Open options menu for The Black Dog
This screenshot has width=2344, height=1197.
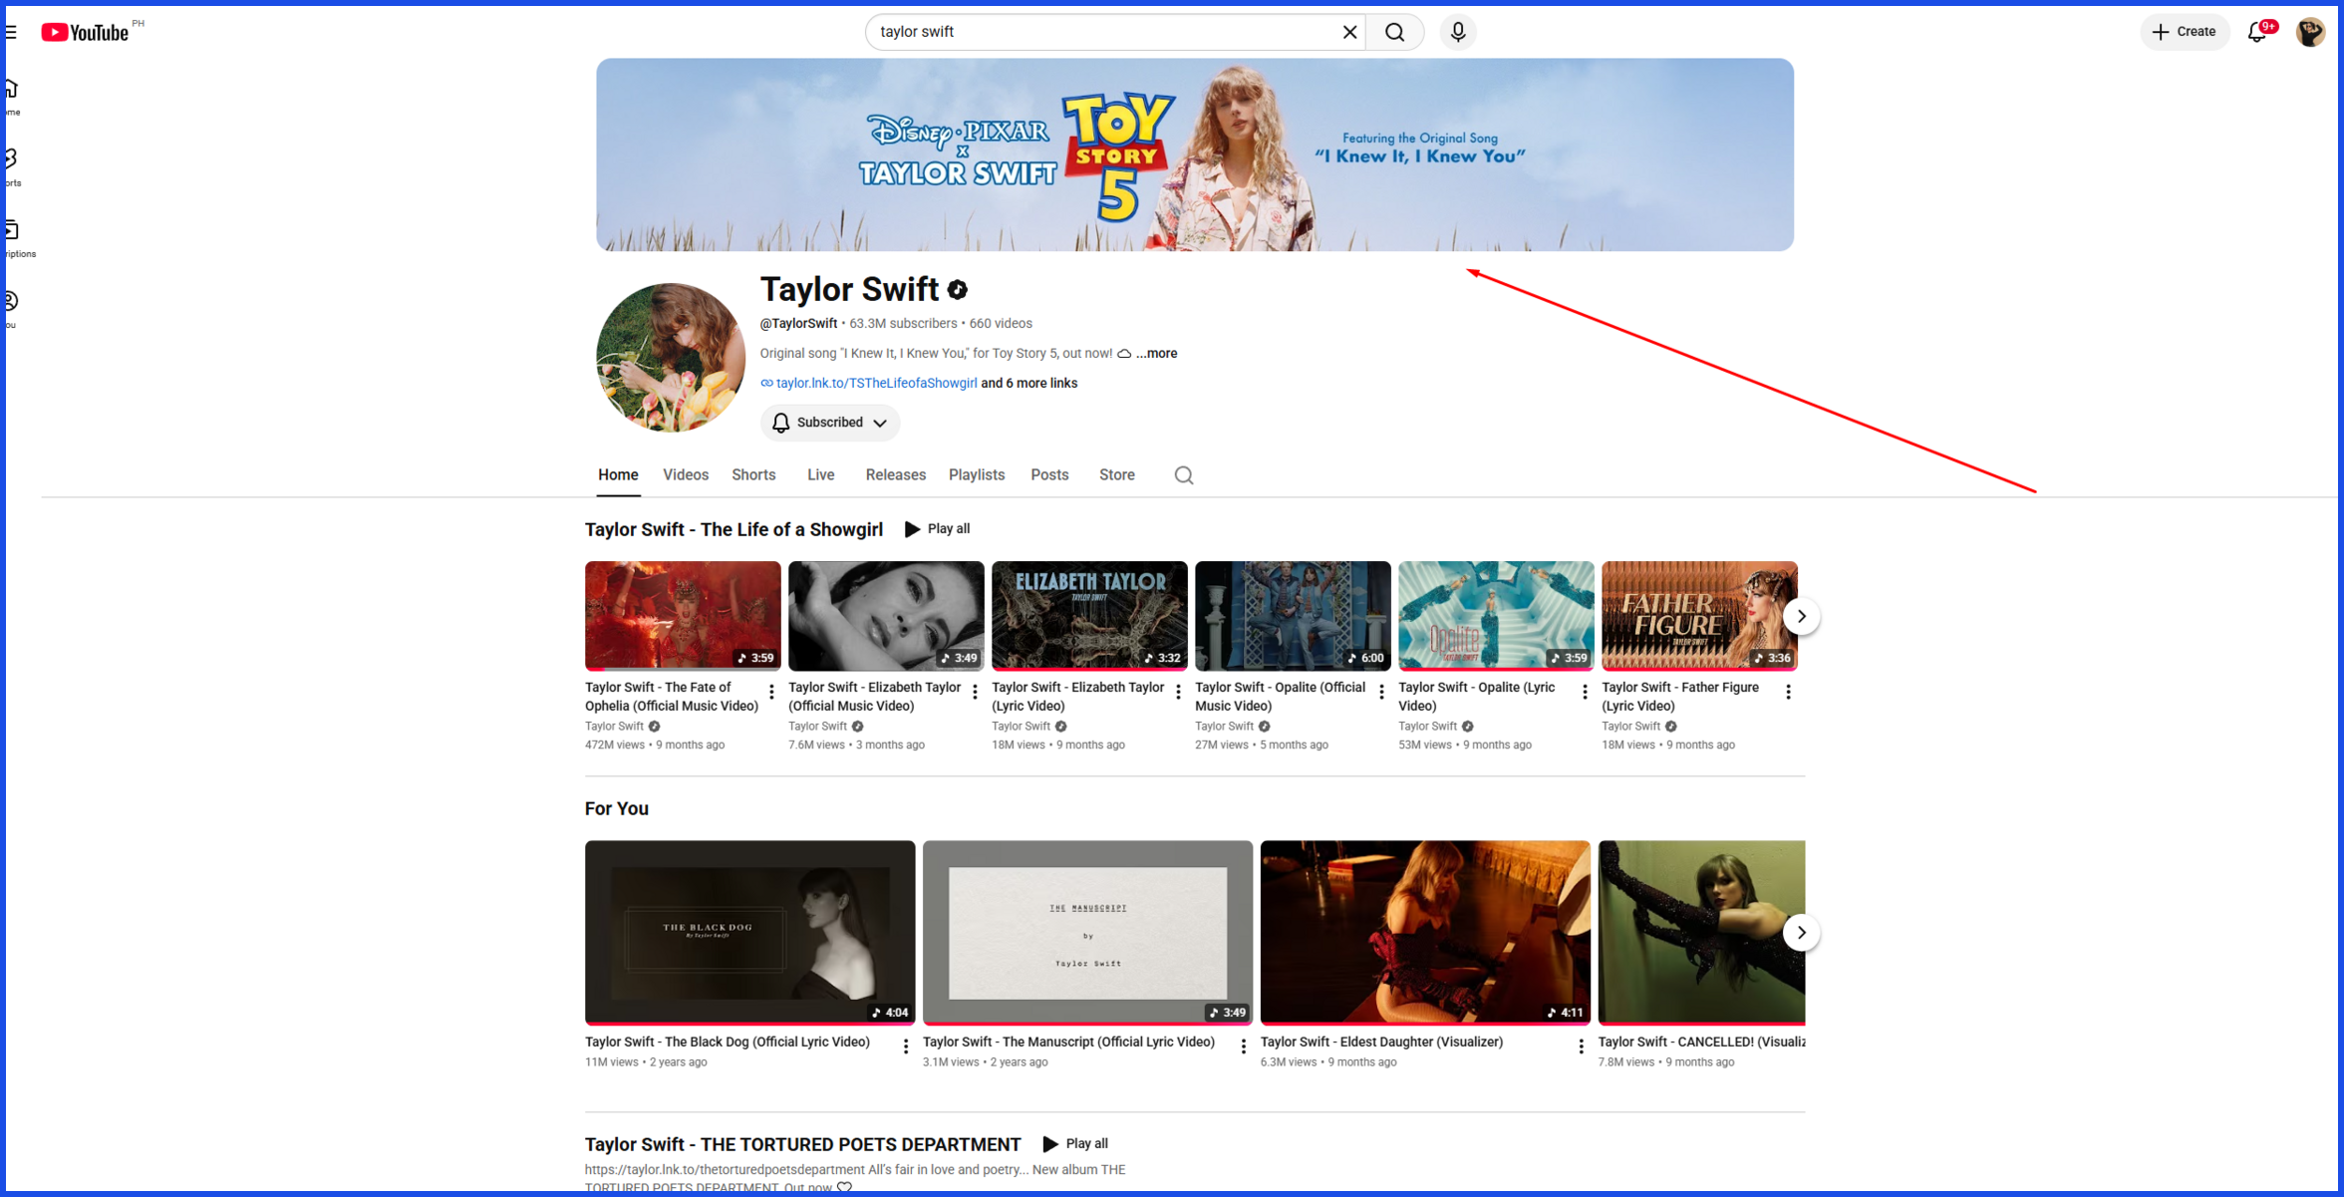[x=905, y=1047]
